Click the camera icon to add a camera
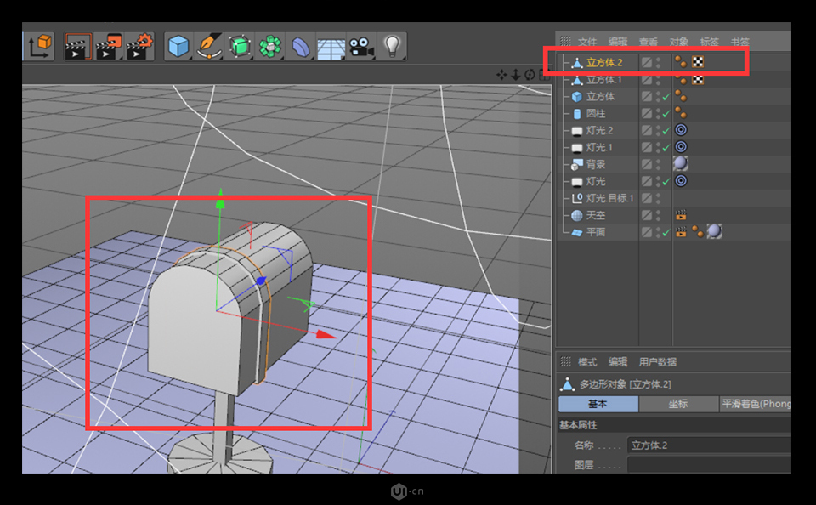Screen dimensions: 816x505 click(x=360, y=46)
